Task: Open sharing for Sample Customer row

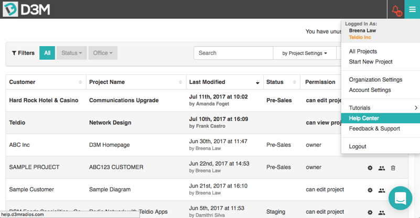Action: click(x=382, y=190)
